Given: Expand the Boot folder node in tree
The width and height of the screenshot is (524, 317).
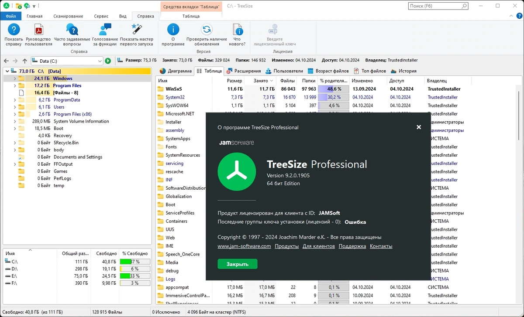Looking at the screenshot, I should tap(14, 128).
